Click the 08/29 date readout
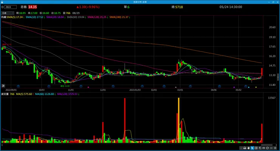Image resolution: width=280 pixels, height=151 pixels. pyautogui.click(x=76, y=13)
